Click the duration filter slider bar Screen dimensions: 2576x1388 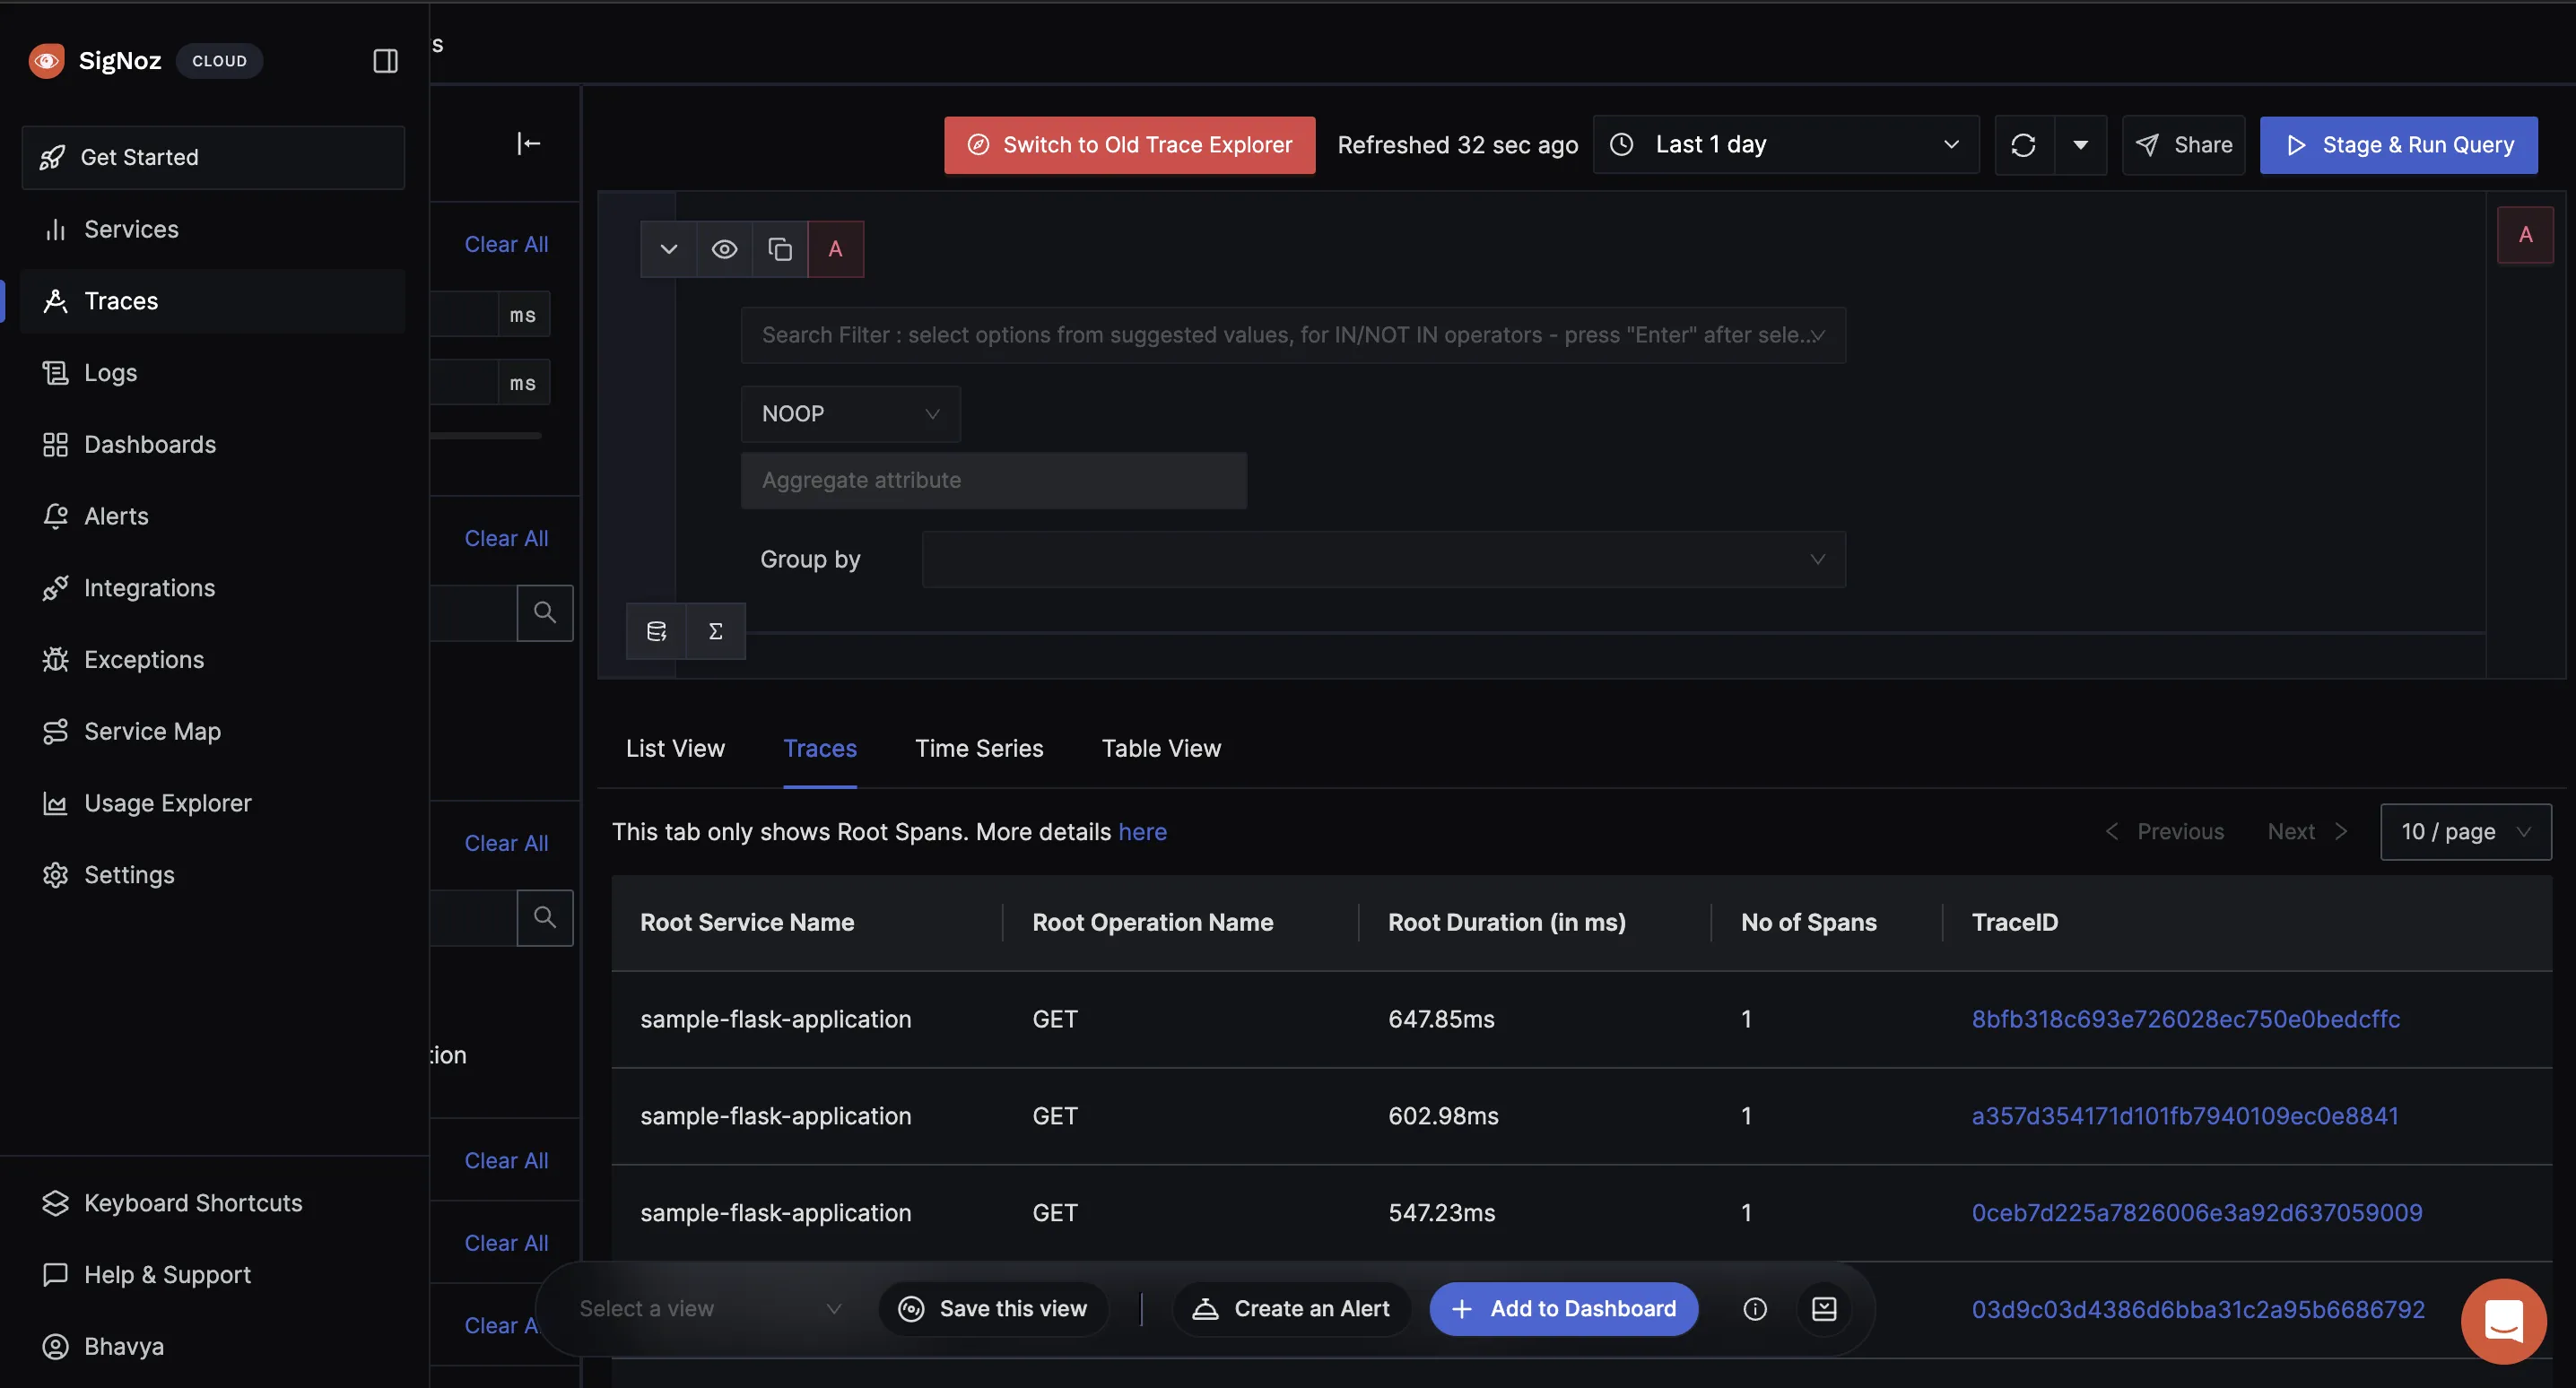coord(486,436)
